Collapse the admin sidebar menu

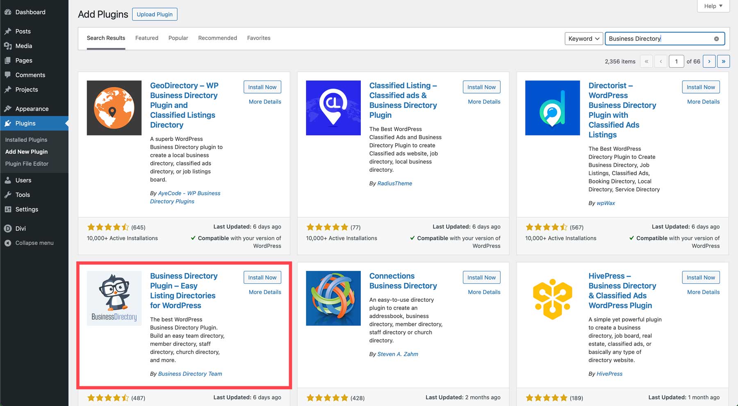point(8,243)
